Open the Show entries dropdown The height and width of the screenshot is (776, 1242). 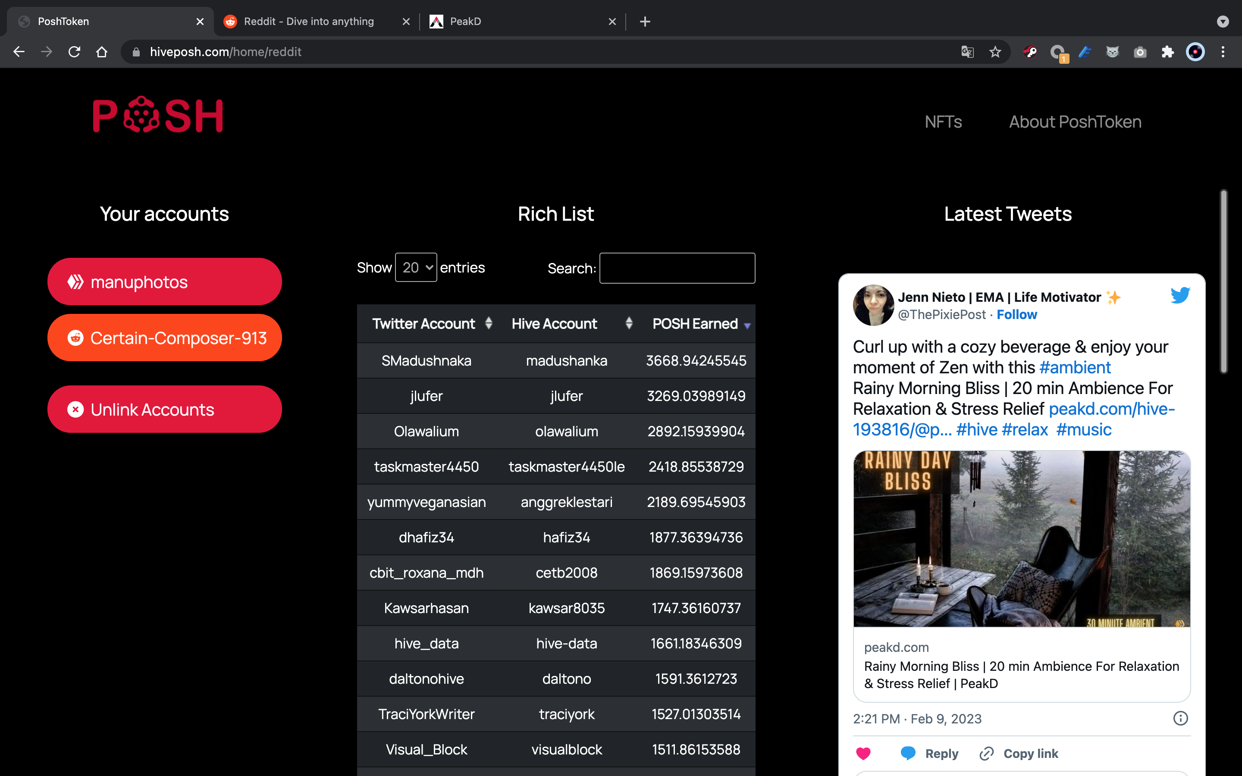(416, 267)
